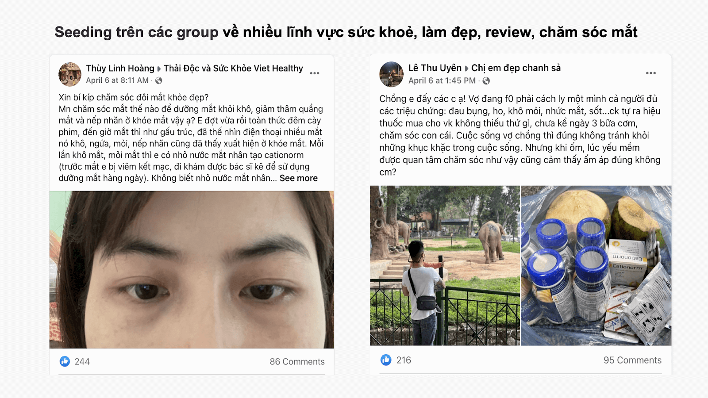This screenshot has width=708, height=398.
Task: View the 86 Comments on left post
Action: 297,362
